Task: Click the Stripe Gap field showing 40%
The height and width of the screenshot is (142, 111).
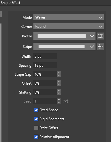Action: 45,74
